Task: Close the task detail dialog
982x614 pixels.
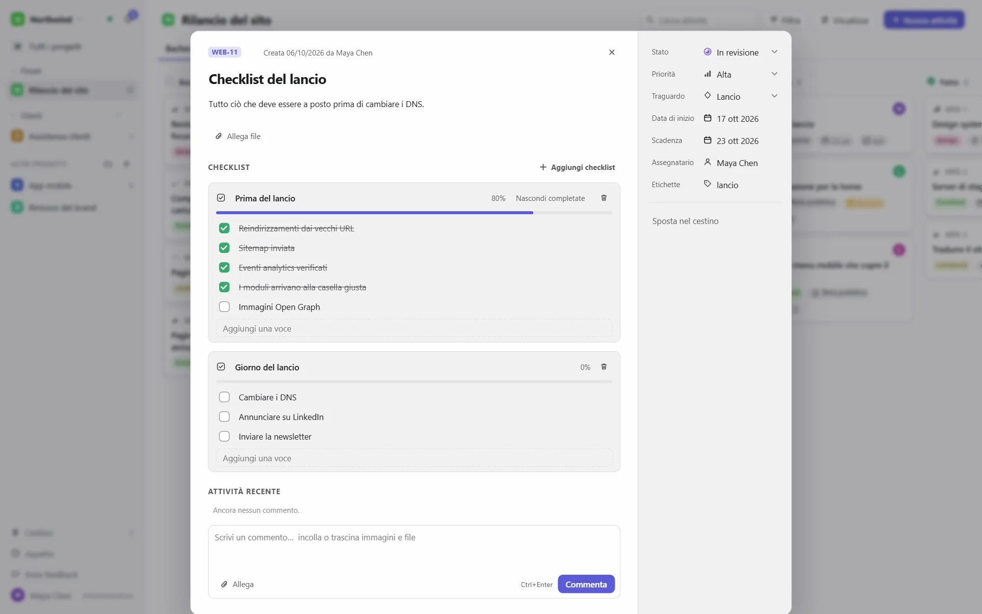Action: click(612, 52)
